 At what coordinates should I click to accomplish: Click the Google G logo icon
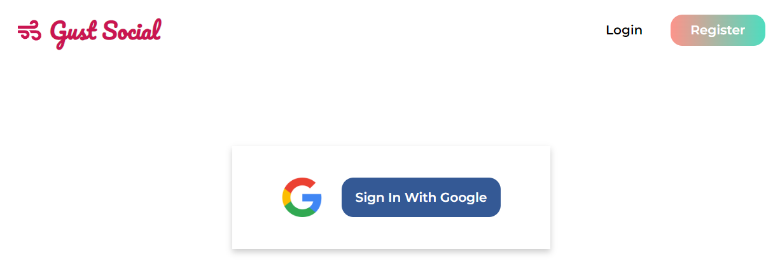coord(302,197)
